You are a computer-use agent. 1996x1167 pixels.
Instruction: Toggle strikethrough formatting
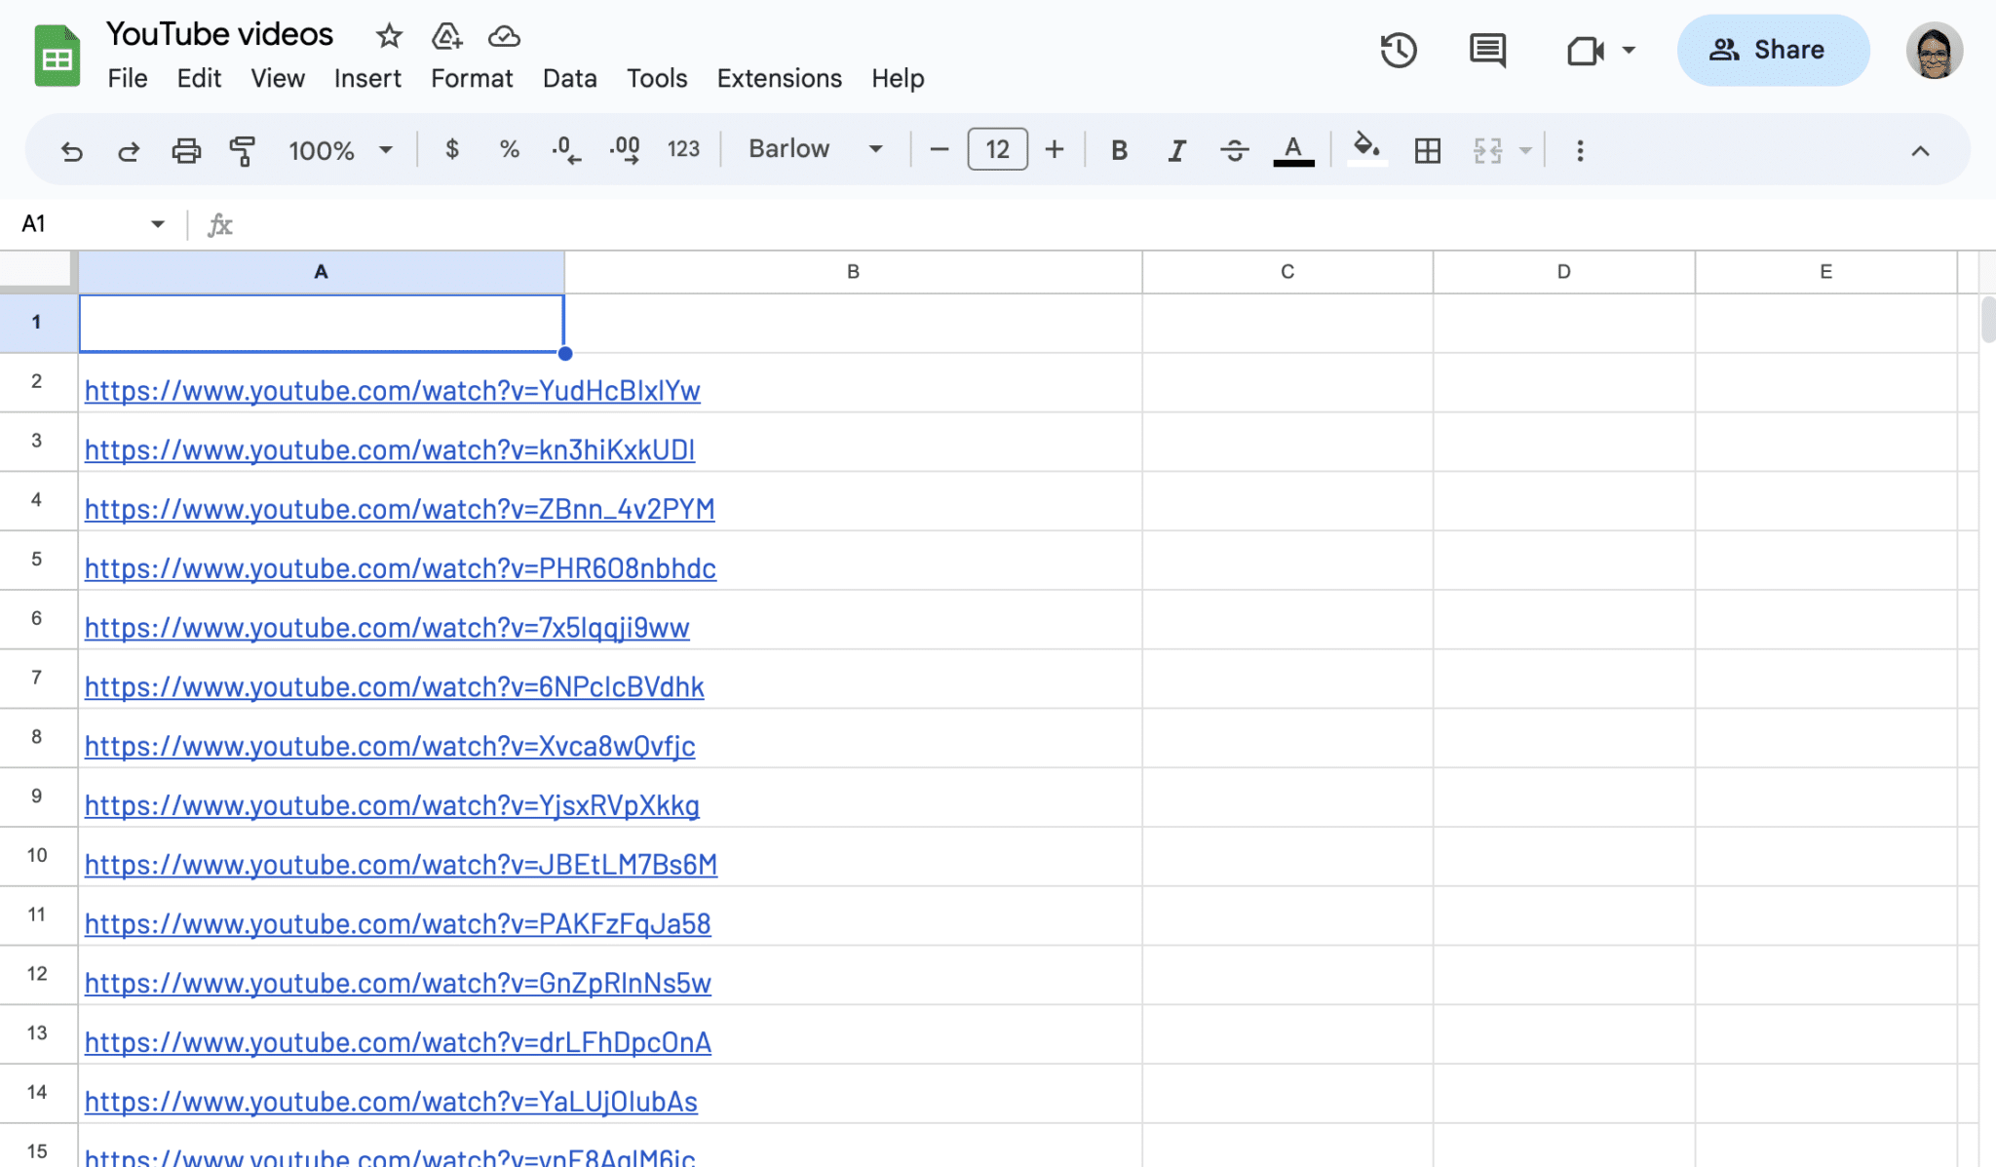tap(1234, 151)
